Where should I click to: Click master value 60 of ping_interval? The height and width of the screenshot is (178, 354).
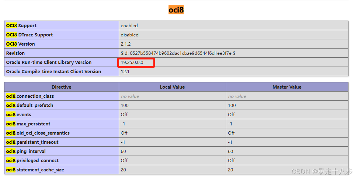click(x=230, y=152)
